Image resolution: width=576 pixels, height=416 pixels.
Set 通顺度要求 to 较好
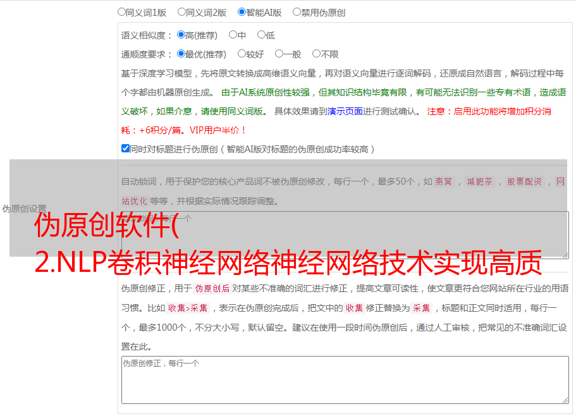[x=242, y=54]
